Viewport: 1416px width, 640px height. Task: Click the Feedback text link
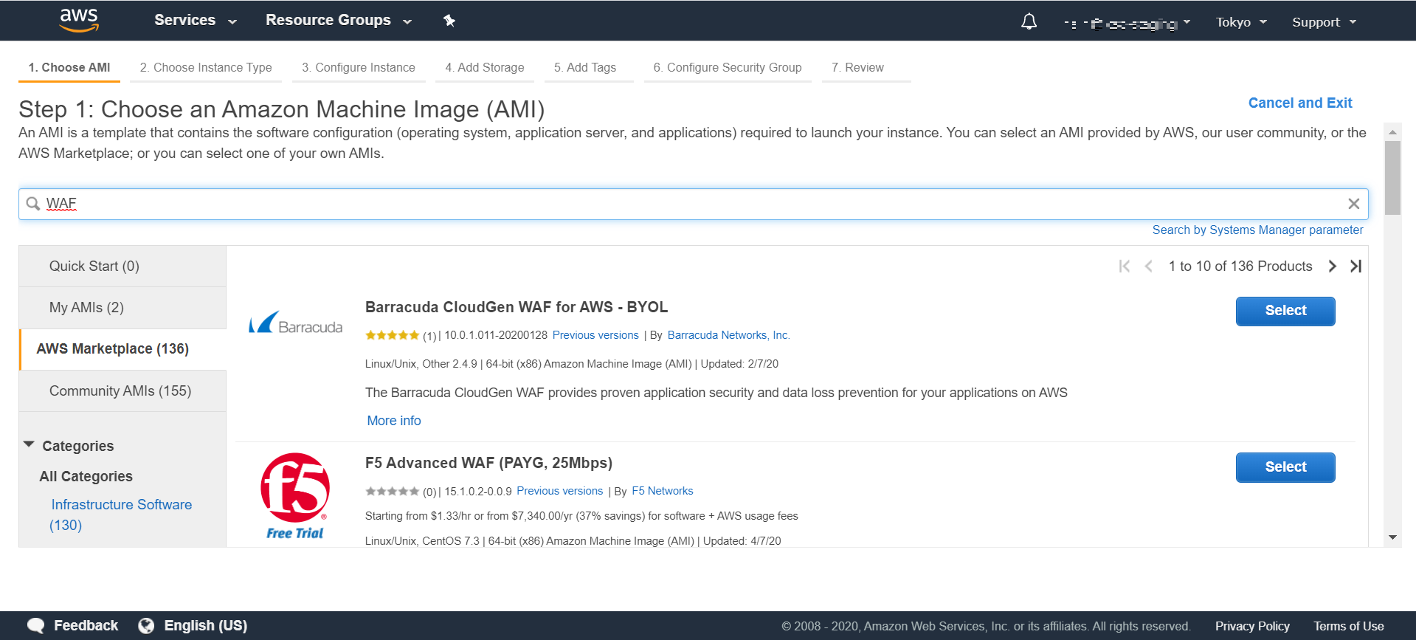click(x=86, y=626)
